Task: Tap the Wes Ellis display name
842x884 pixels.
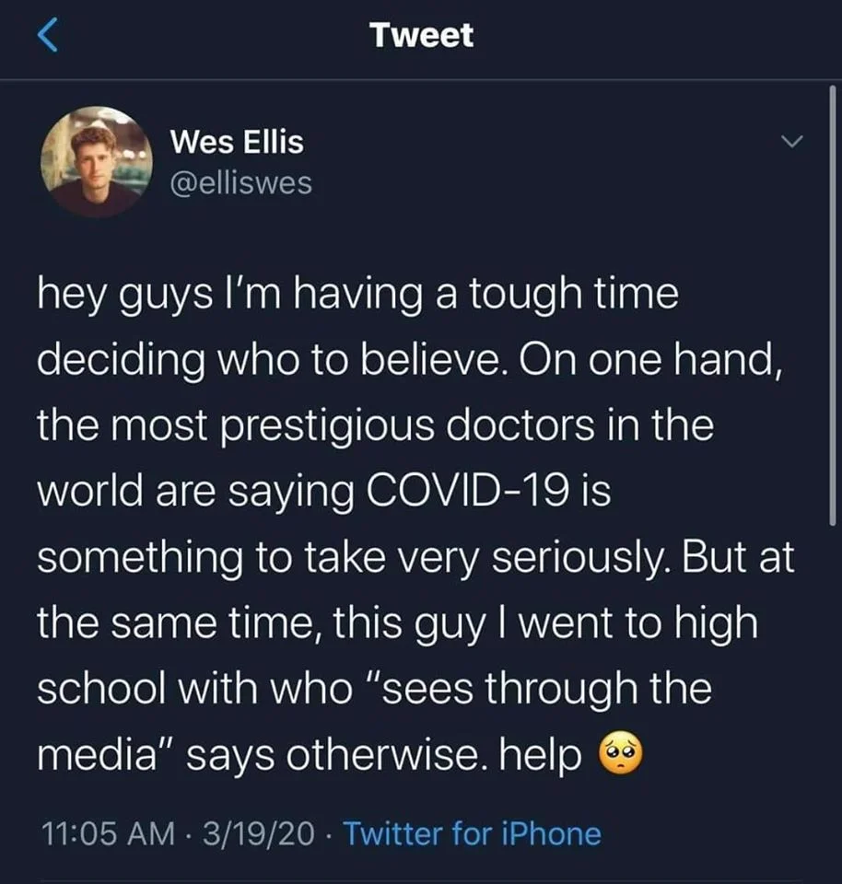Action: tap(237, 141)
